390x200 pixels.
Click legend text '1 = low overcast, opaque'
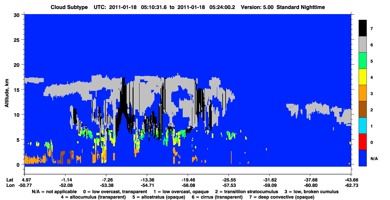[x=181, y=192]
